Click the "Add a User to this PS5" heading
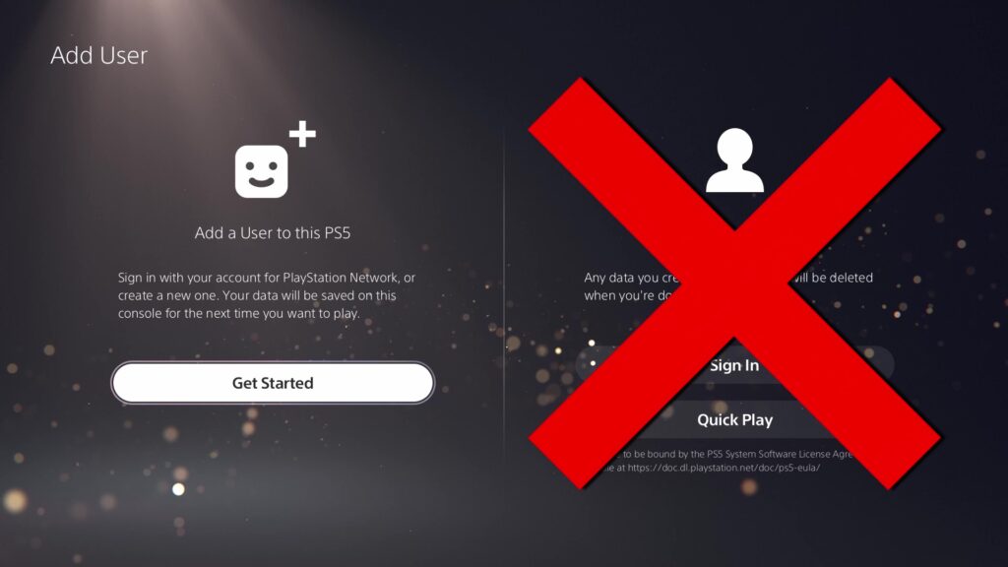This screenshot has width=1008, height=567. point(273,232)
